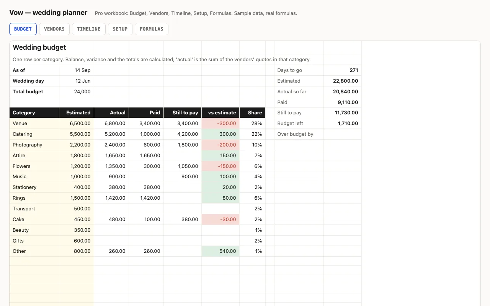The image size is (490, 306).
Task: Click summary Paid total 9,110.00
Action: coord(343,103)
